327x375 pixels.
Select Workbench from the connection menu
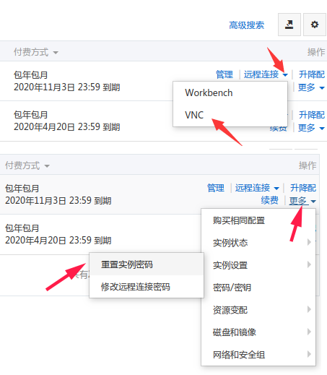click(209, 92)
